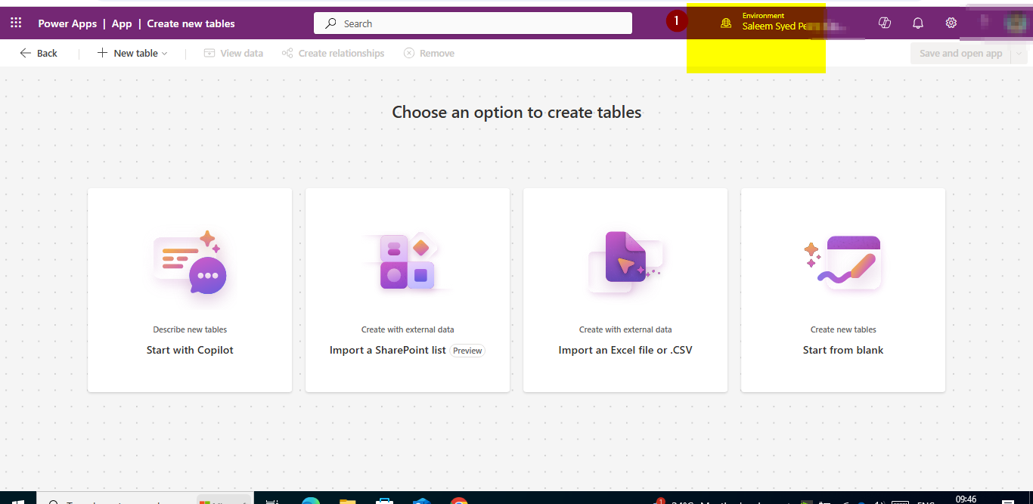Select Remove in the command bar
Viewport: 1033px width, 504px height.
click(x=429, y=53)
